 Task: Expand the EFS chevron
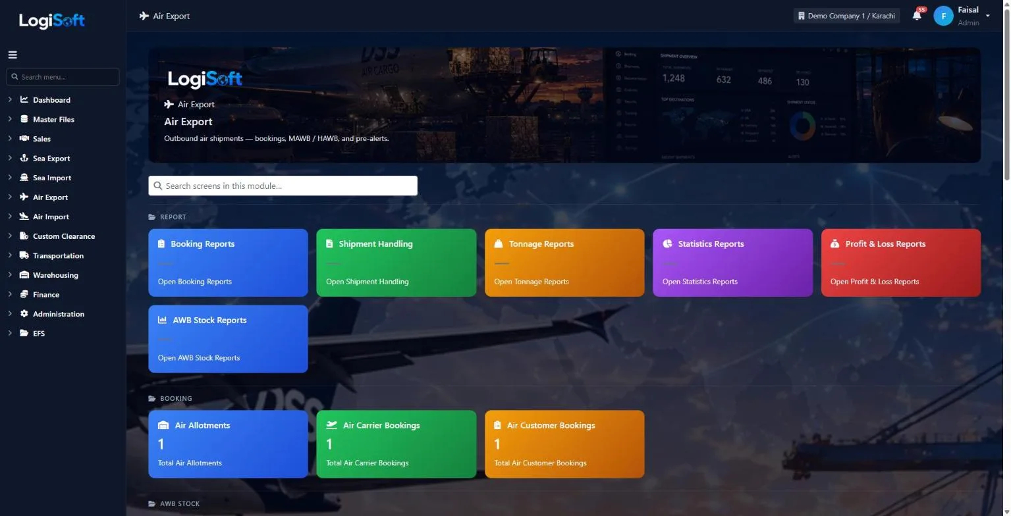[x=10, y=333]
